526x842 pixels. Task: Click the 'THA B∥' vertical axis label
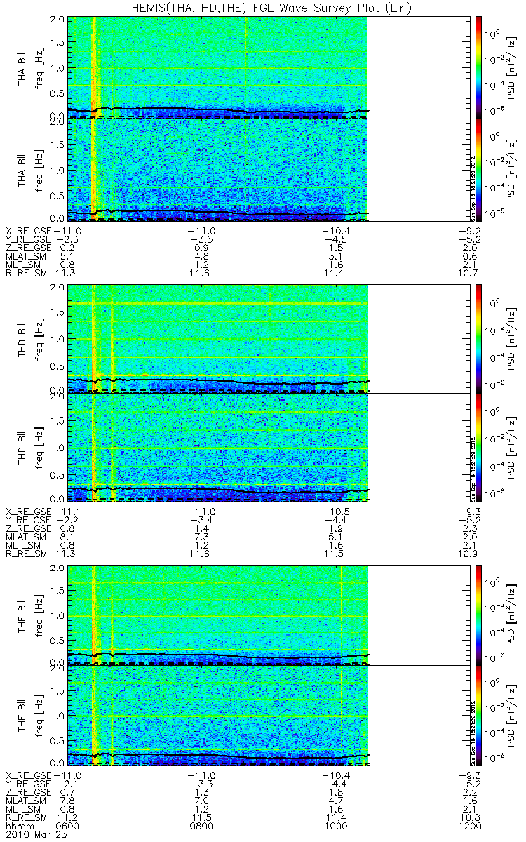point(22,169)
